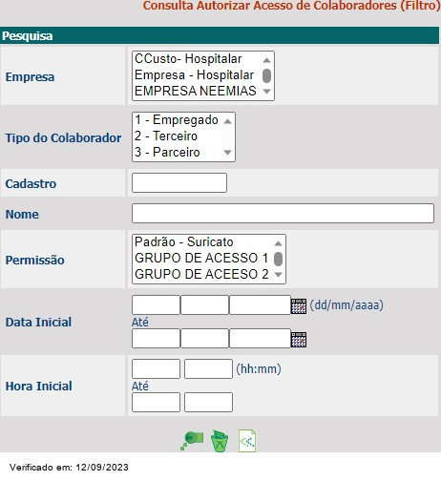Click the green search (Pesquisar) icon
Screen dimensions: 441x481
[192, 441]
